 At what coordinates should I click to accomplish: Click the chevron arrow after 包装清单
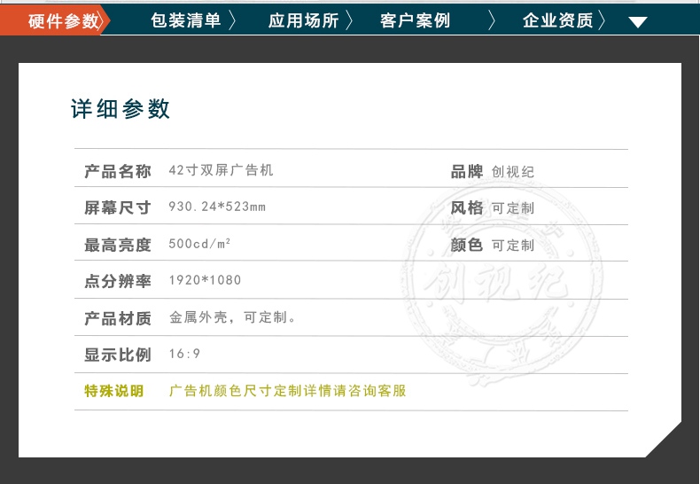(x=232, y=20)
